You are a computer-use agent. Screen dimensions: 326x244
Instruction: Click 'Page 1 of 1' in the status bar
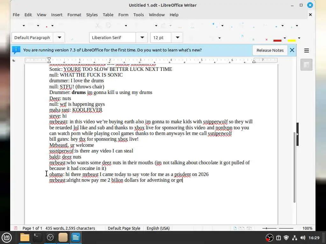point(32,228)
